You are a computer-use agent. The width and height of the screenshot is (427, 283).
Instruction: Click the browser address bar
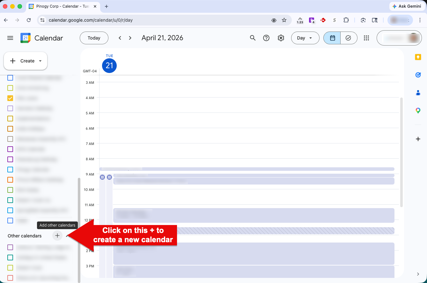point(128,20)
